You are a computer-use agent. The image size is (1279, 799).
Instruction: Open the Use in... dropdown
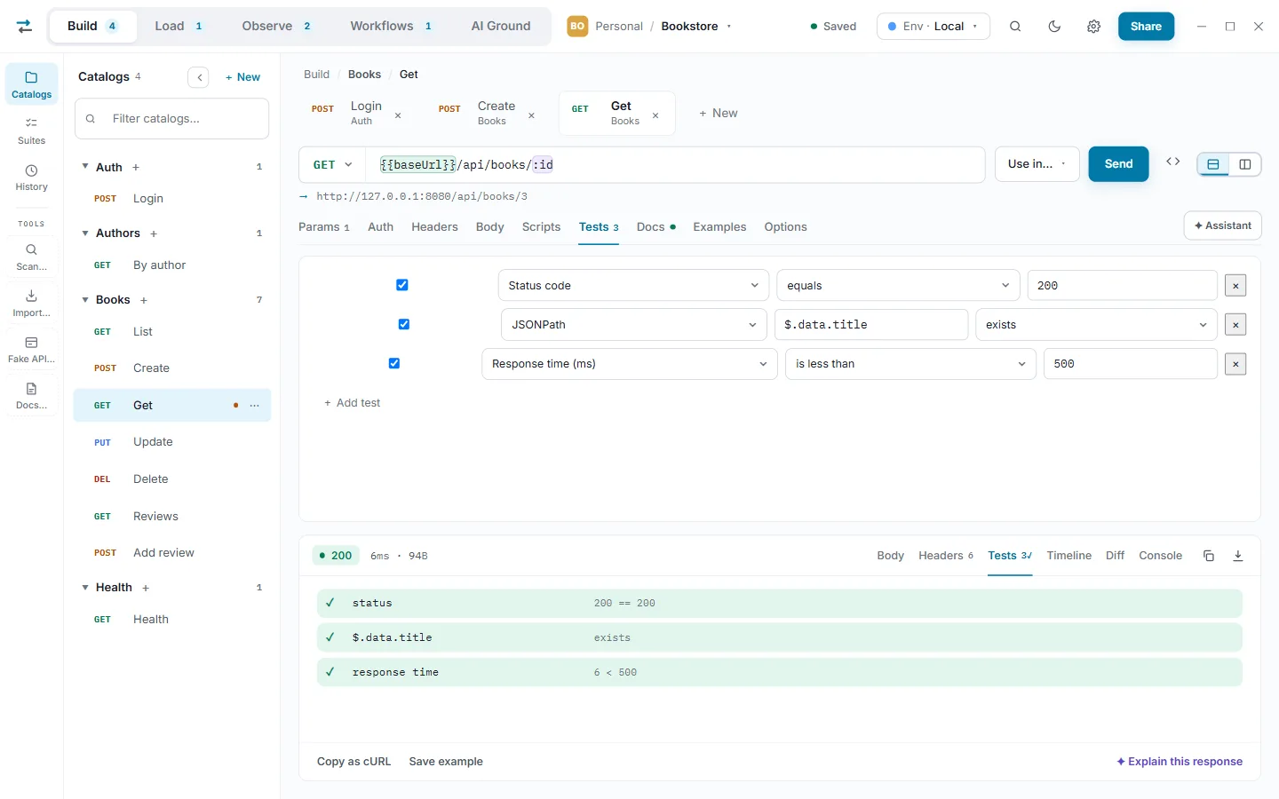tap(1037, 164)
